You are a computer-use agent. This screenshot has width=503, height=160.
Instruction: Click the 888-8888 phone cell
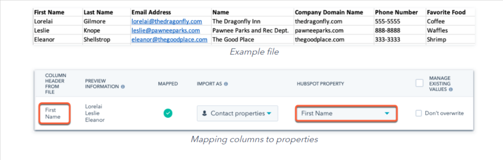(x=400, y=31)
